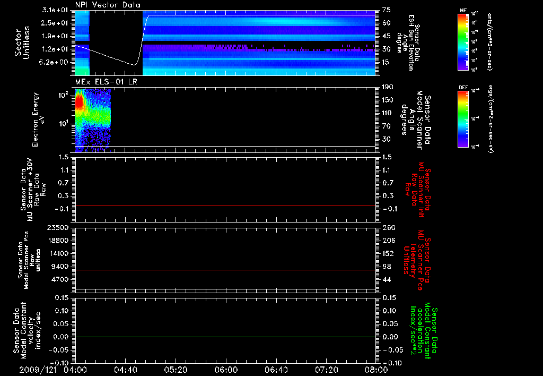This screenshot has width=543, height=376.
Task: Click the '2009/121' date label
Action: point(38,370)
